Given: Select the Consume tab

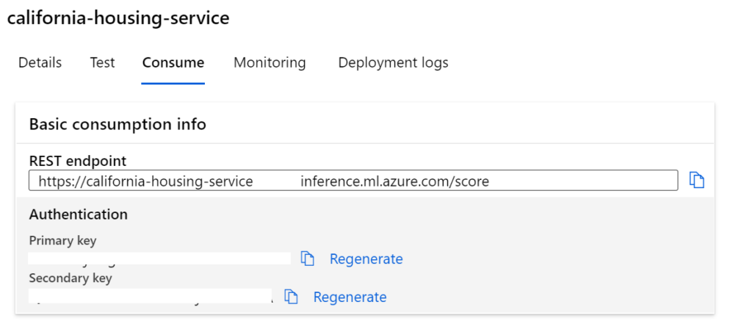Looking at the screenshot, I should [173, 63].
